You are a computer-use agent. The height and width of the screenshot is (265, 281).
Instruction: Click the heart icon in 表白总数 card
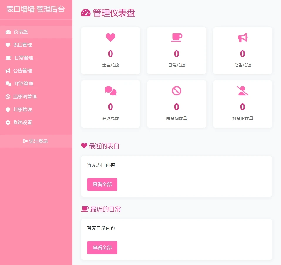tap(110, 38)
